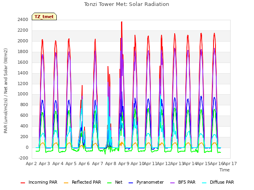This screenshot has width=254, height=190.
Task: Click the chart title Tonzi Tower Met: Solar Radiation
Action: [127, 4]
